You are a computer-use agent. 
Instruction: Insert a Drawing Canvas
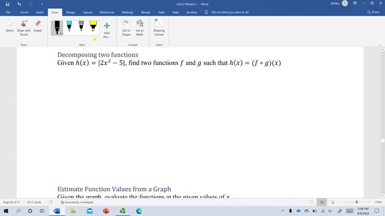(x=159, y=28)
